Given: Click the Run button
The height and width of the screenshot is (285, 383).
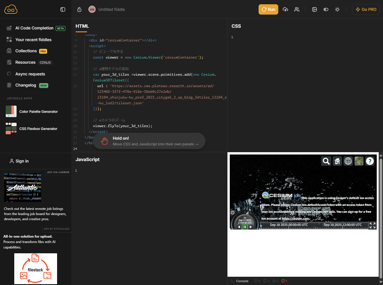Looking at the screenshot, I should pos(268,9).
